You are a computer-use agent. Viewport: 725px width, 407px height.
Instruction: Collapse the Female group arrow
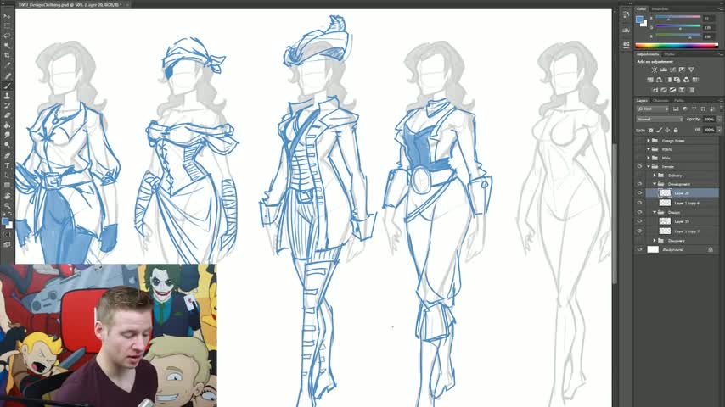pyautogui.click(x=649, y=166)
